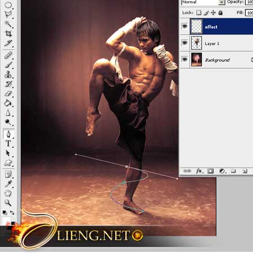Select the Hand tool

8,193
